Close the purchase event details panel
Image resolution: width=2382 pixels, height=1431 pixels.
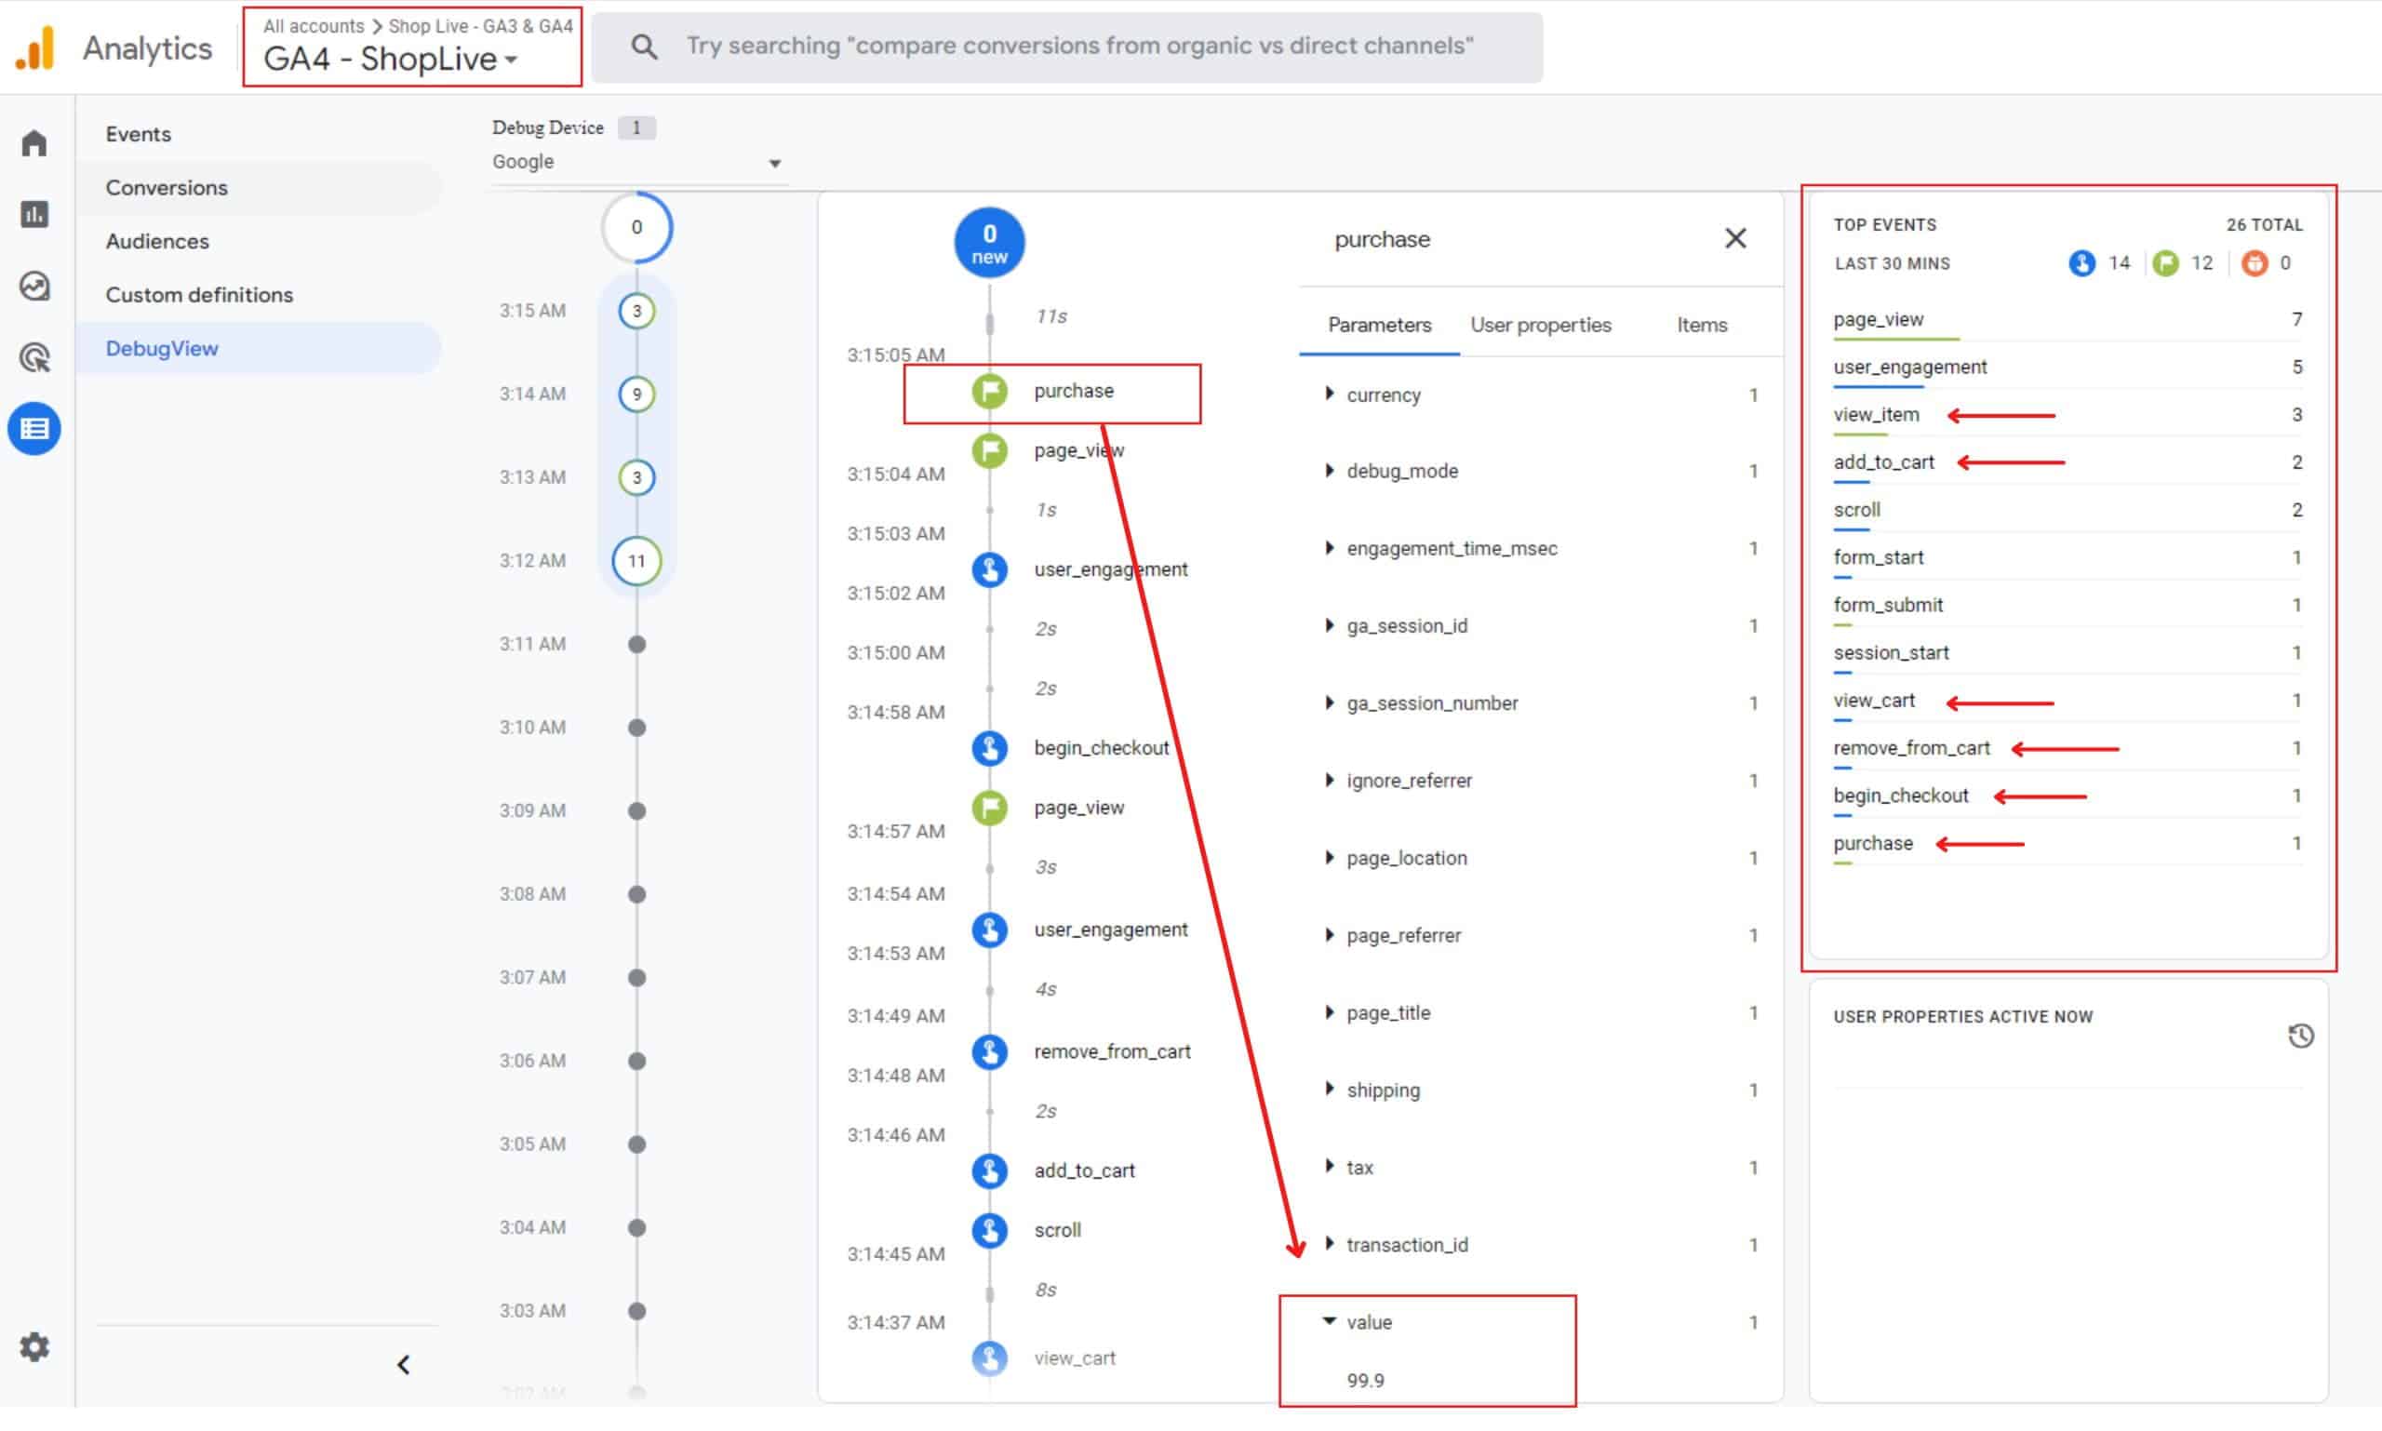(x=1735, y=238)
